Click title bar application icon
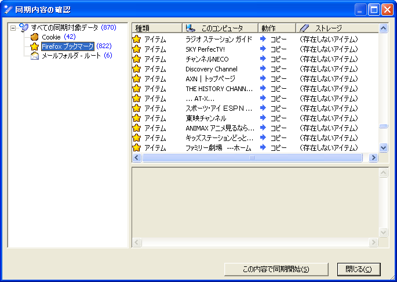Viewport: 397px width, 282px height. pos(8,10)
